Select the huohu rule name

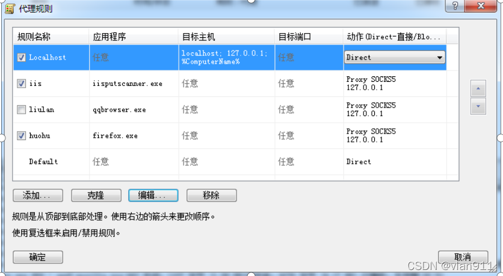click(x=40, y=136)
